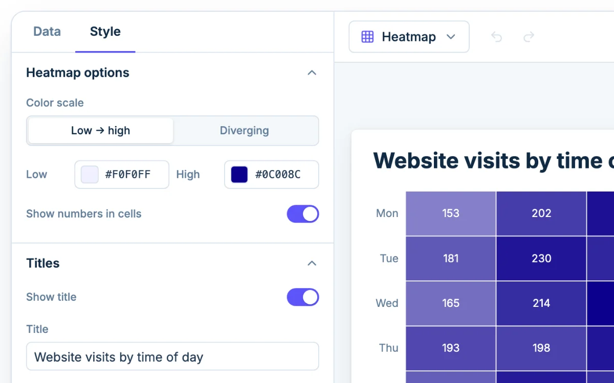
Task: Click the Tue cell showing 181
Action: coord(451,258)
